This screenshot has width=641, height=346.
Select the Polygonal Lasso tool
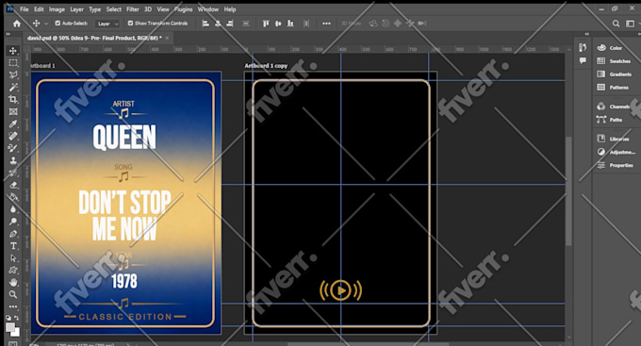(x=13, y=74)
